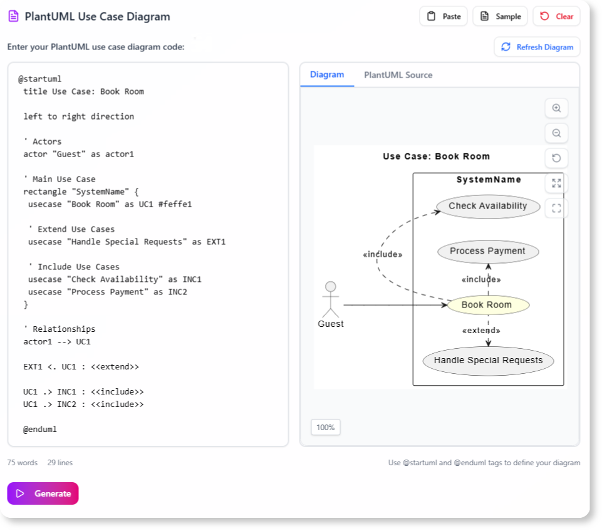Click the play triangle inside the Generate button
The width and height of the screenshot is (602, 531).
pyautogui.click(x=21, y=493)
